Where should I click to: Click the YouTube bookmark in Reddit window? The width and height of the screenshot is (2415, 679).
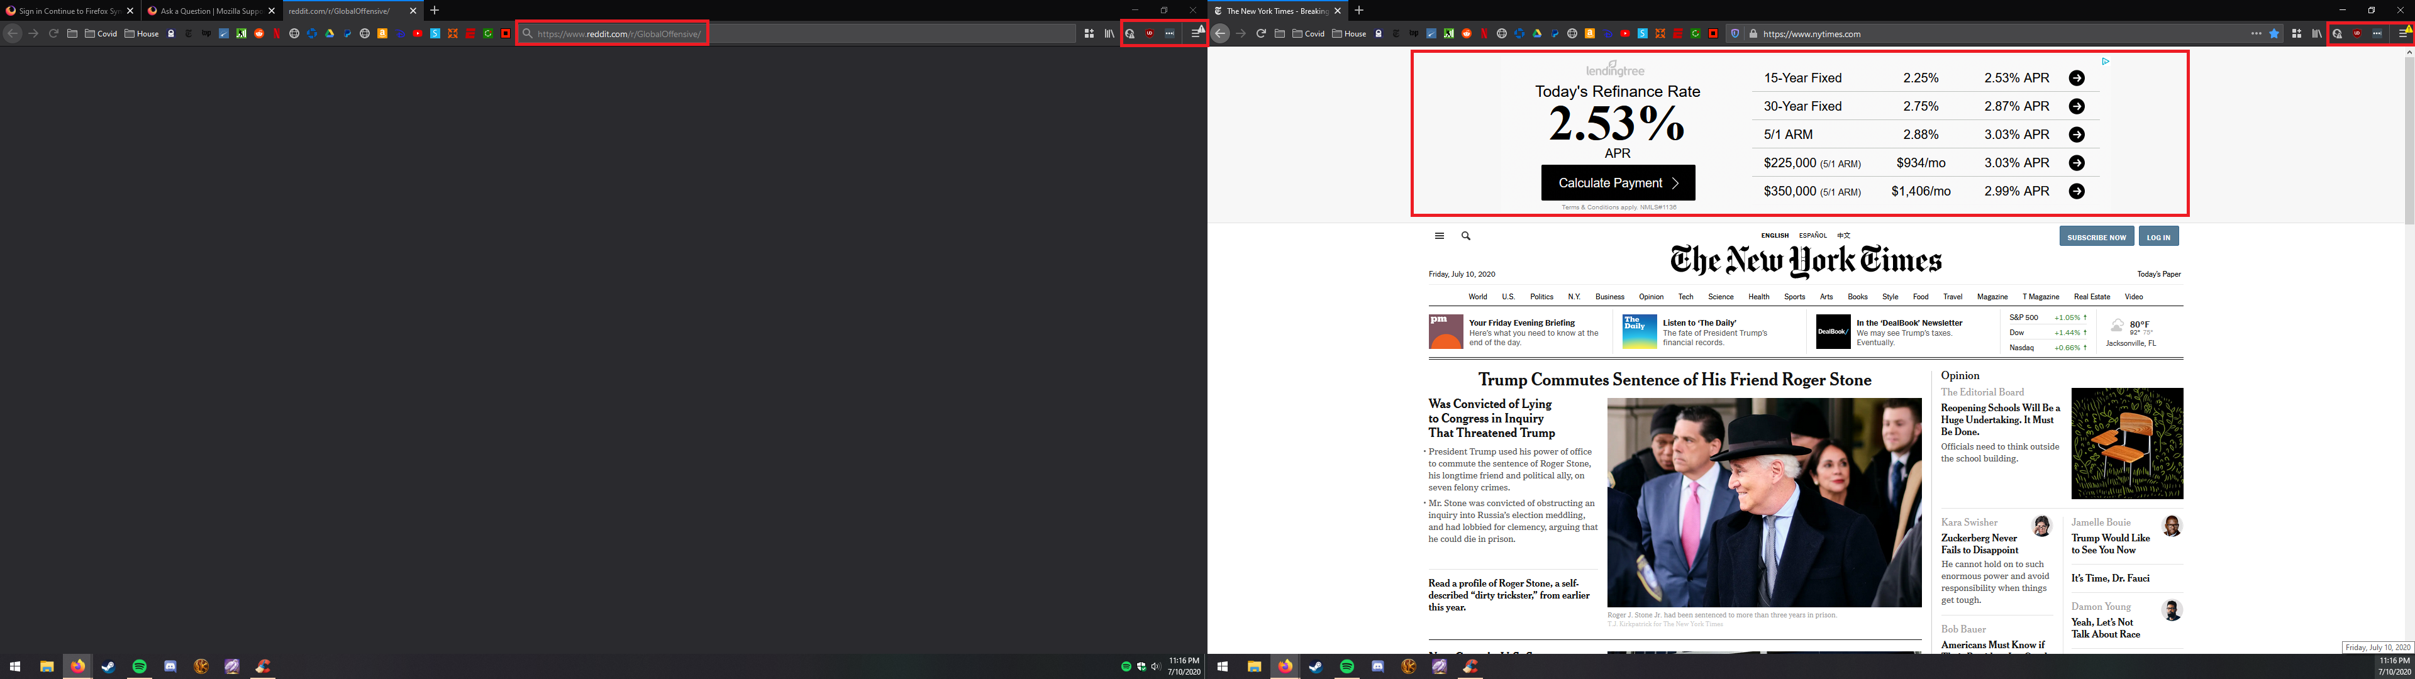417,34
